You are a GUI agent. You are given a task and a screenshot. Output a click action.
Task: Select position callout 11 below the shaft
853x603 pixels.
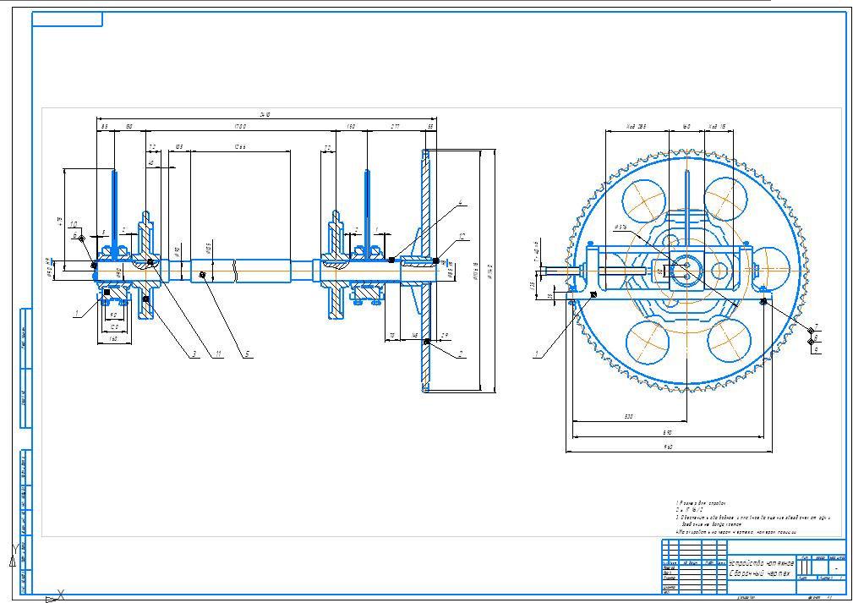[x=217, y=354]
